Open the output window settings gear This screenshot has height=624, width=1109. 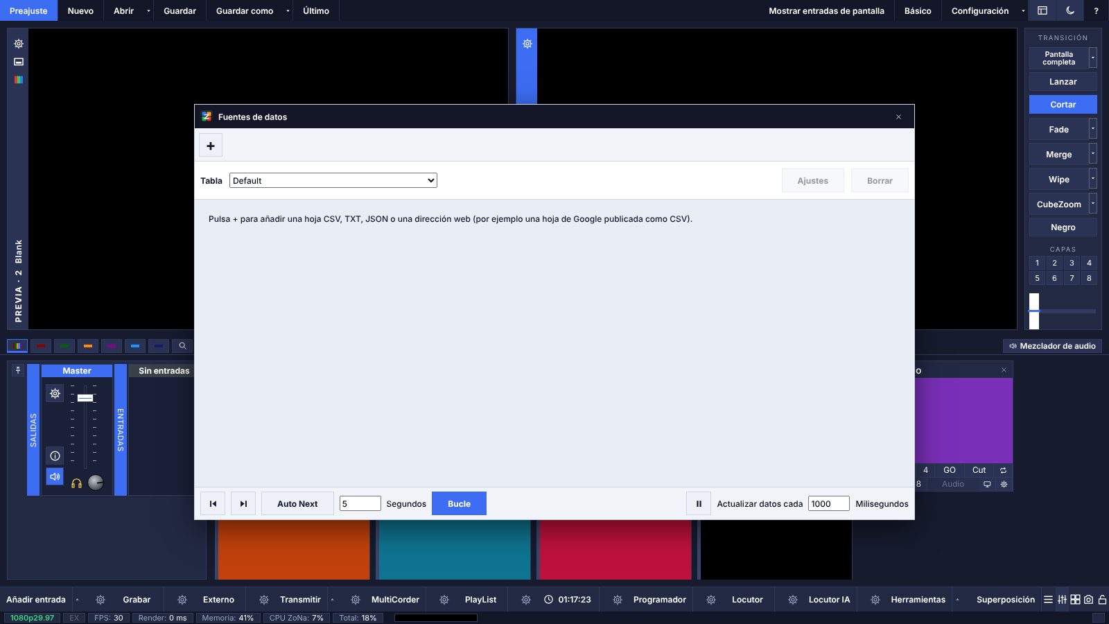click(x=527, y=44)
